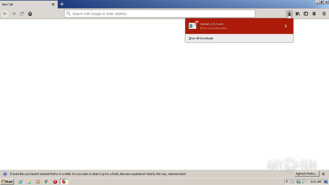Minimize the Firefox window

pos(317,2)
